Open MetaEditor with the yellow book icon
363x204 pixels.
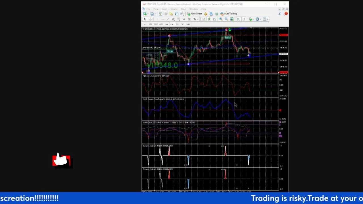206,14
